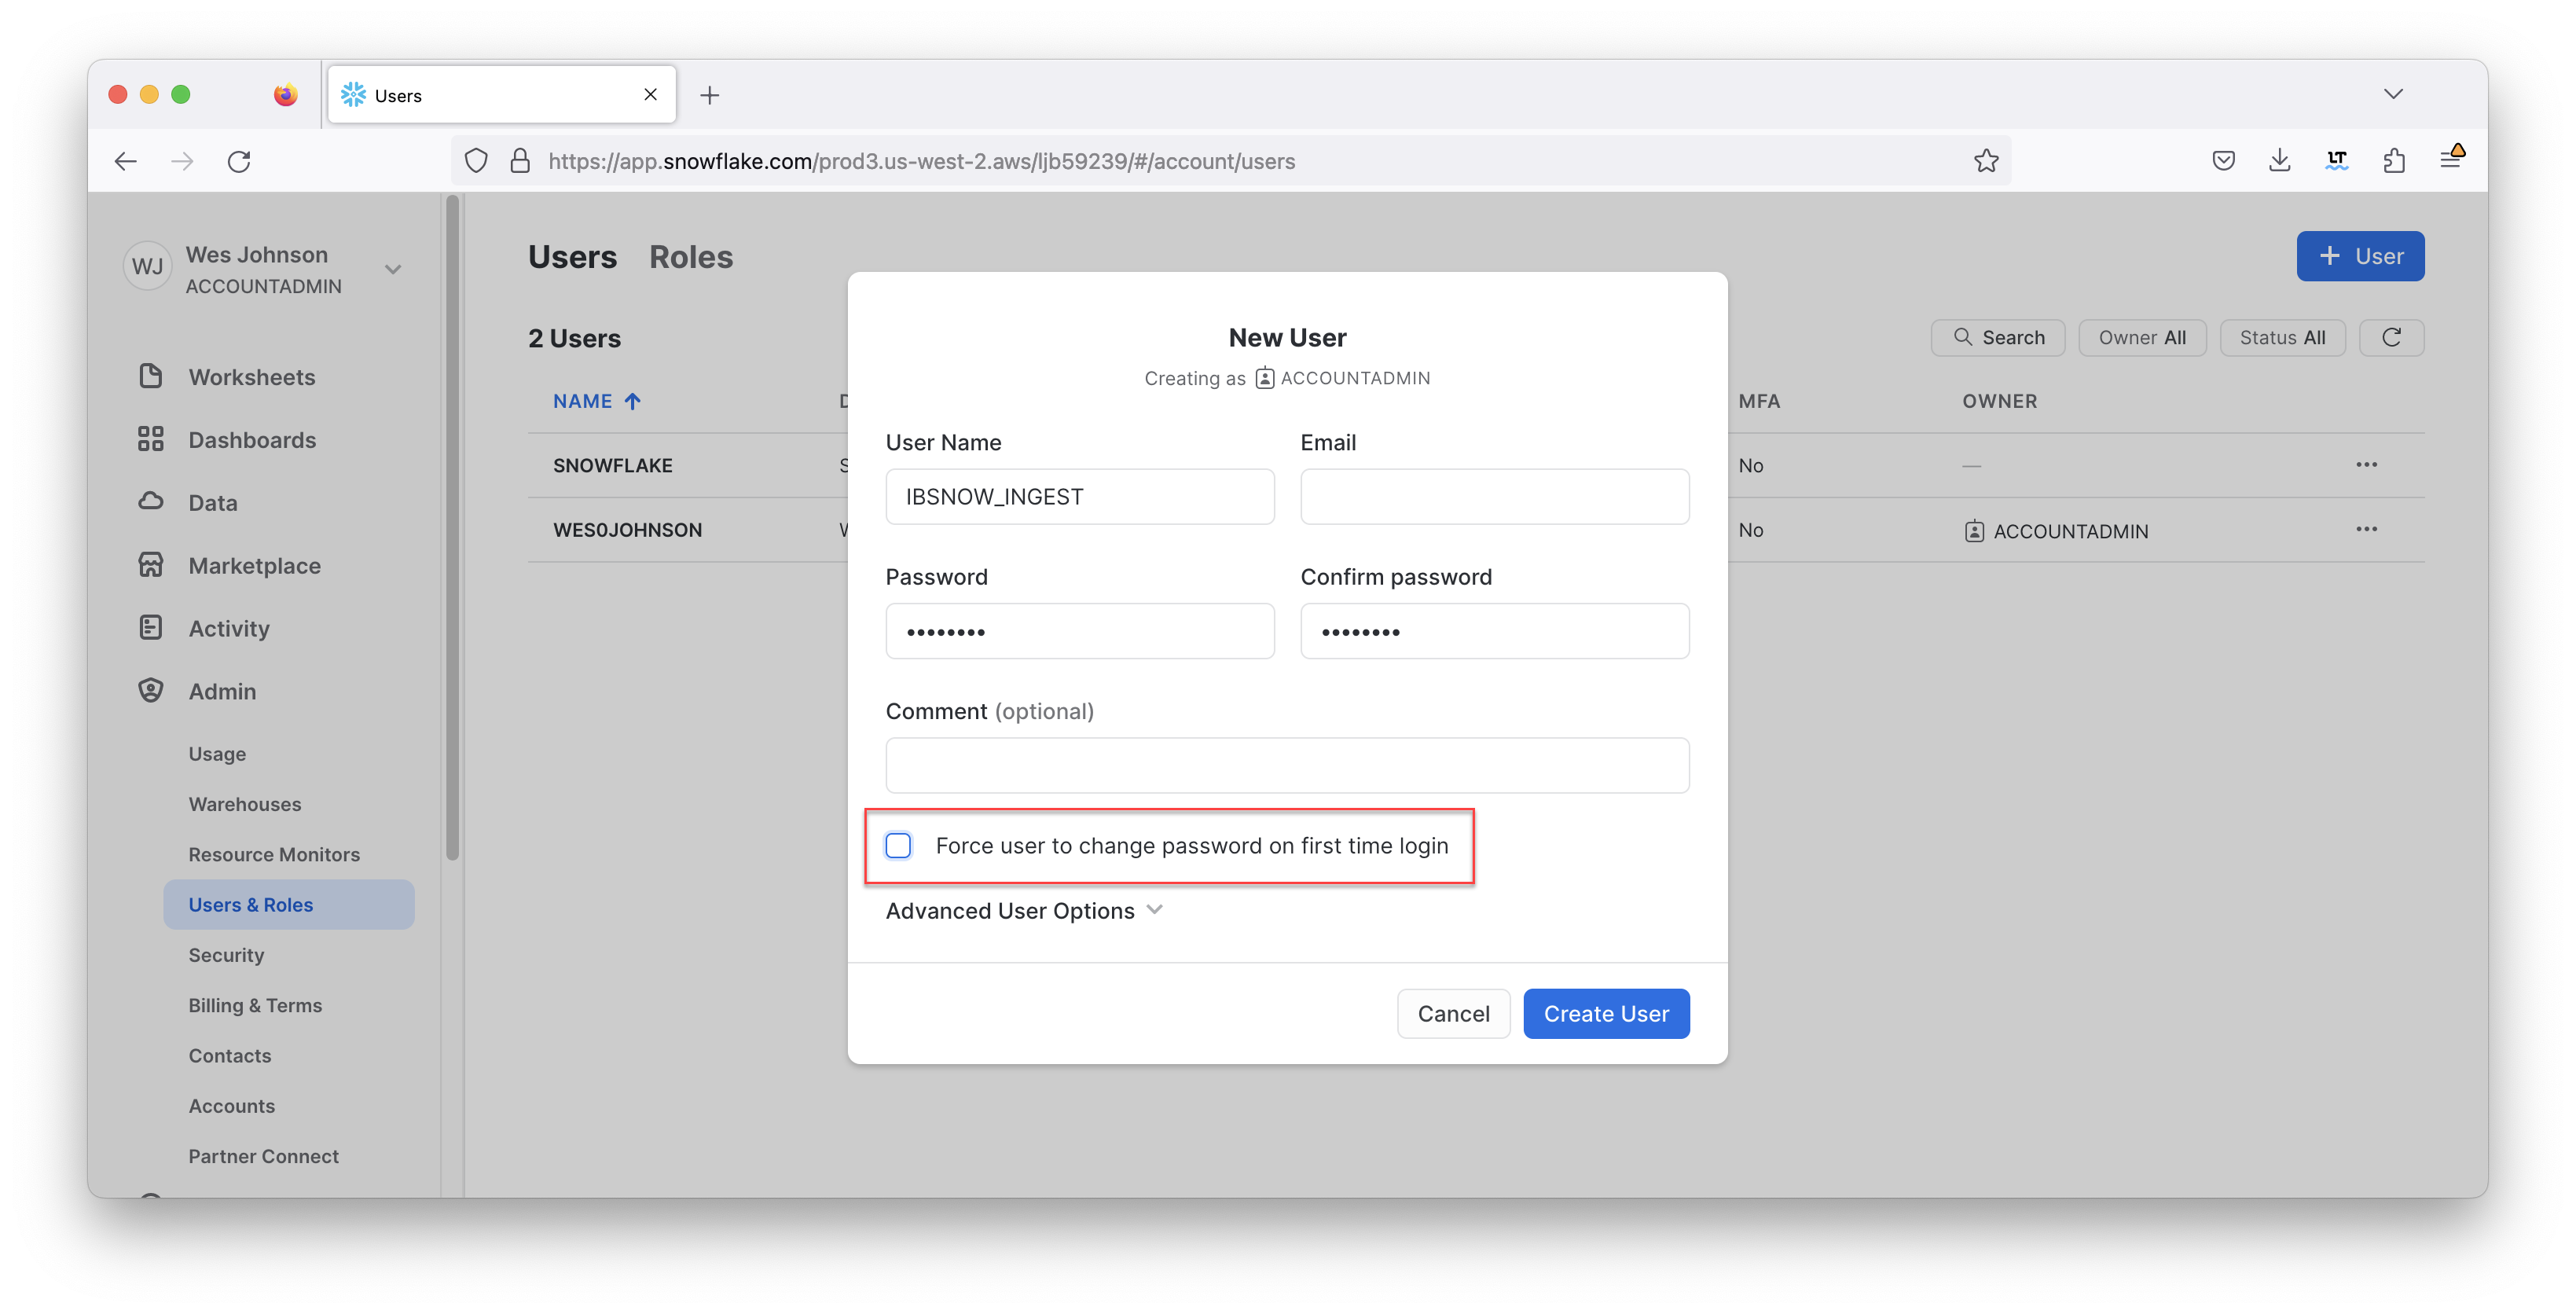Click the MFA column header
The width and height of the screenshot is (2576, 1314).
click(x=1759, y=401)
